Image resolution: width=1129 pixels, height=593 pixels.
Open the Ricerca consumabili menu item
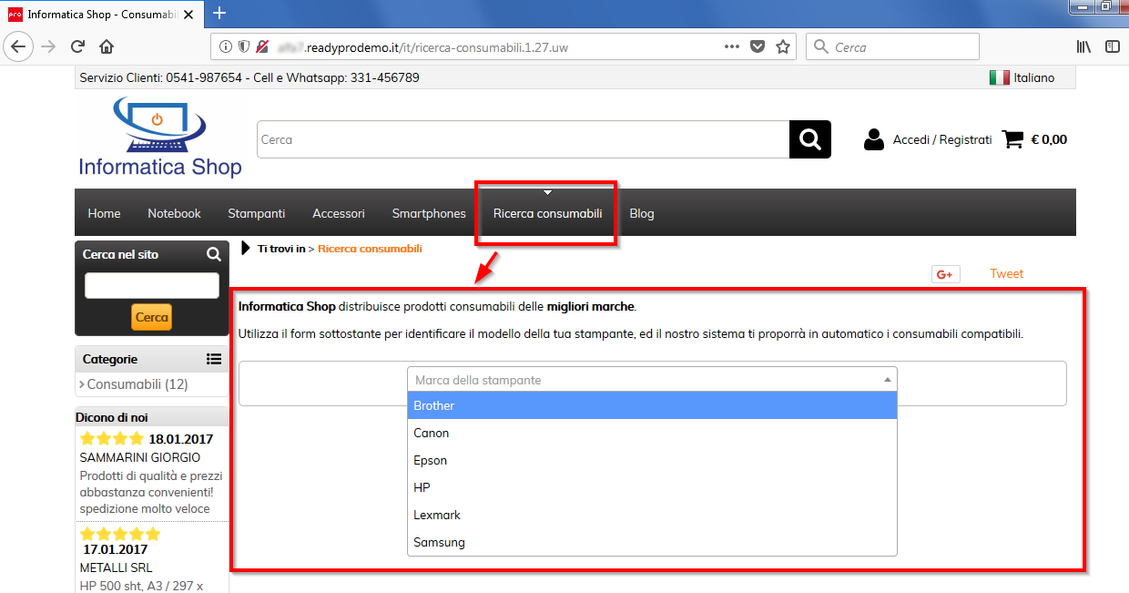pyautogui.click(x=547, y=213)
